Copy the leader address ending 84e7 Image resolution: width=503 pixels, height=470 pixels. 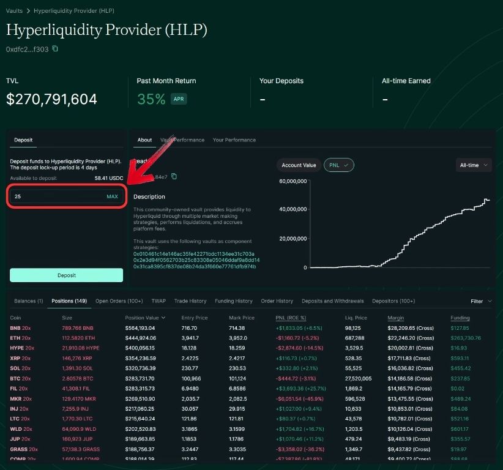pyautogui.click(x=174, y=176)
